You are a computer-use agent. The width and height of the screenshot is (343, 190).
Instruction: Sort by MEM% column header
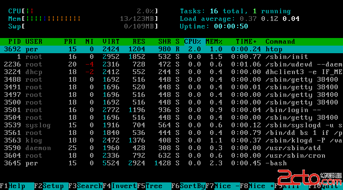point(214,41)
